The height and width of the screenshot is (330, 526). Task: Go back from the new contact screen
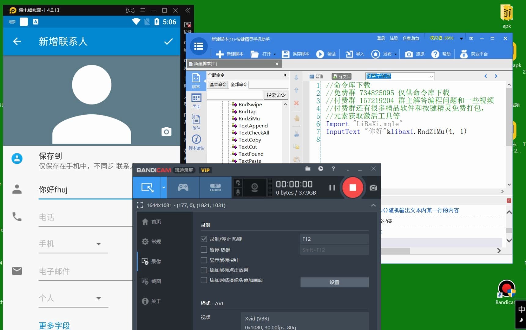[x=17, y=41]
